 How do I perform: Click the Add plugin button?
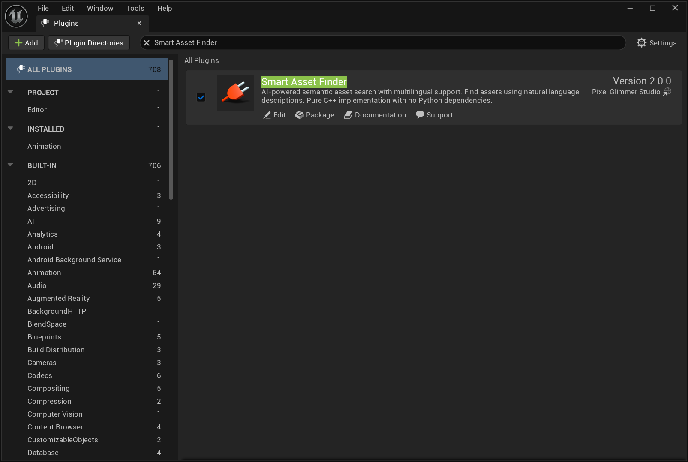coord(26,43)
